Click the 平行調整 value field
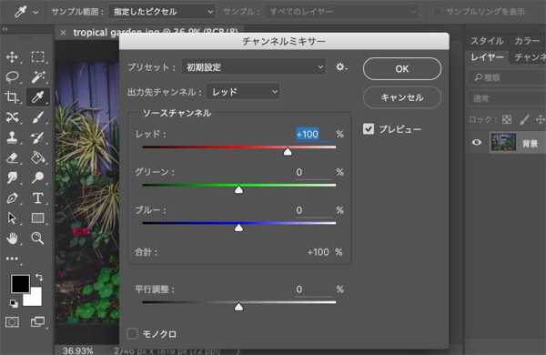 click(313, 289)
